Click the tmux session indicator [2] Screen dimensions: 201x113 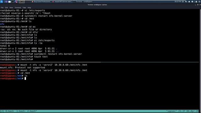coord(2,111)
